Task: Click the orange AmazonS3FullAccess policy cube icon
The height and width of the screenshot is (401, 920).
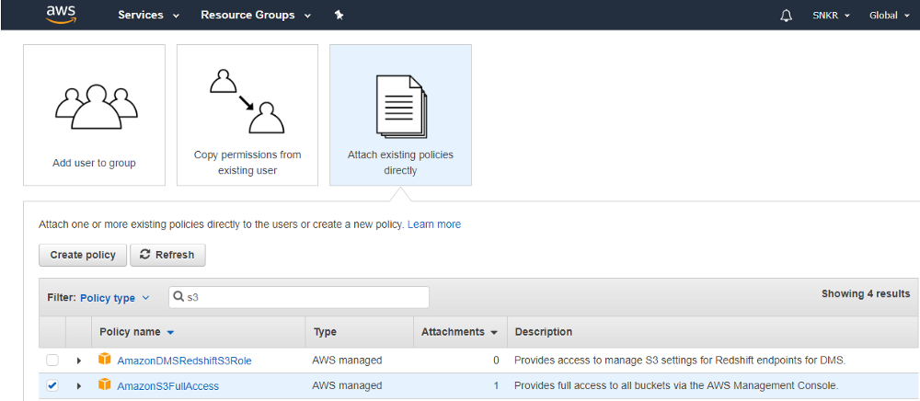Action: (x=105, y=385)
